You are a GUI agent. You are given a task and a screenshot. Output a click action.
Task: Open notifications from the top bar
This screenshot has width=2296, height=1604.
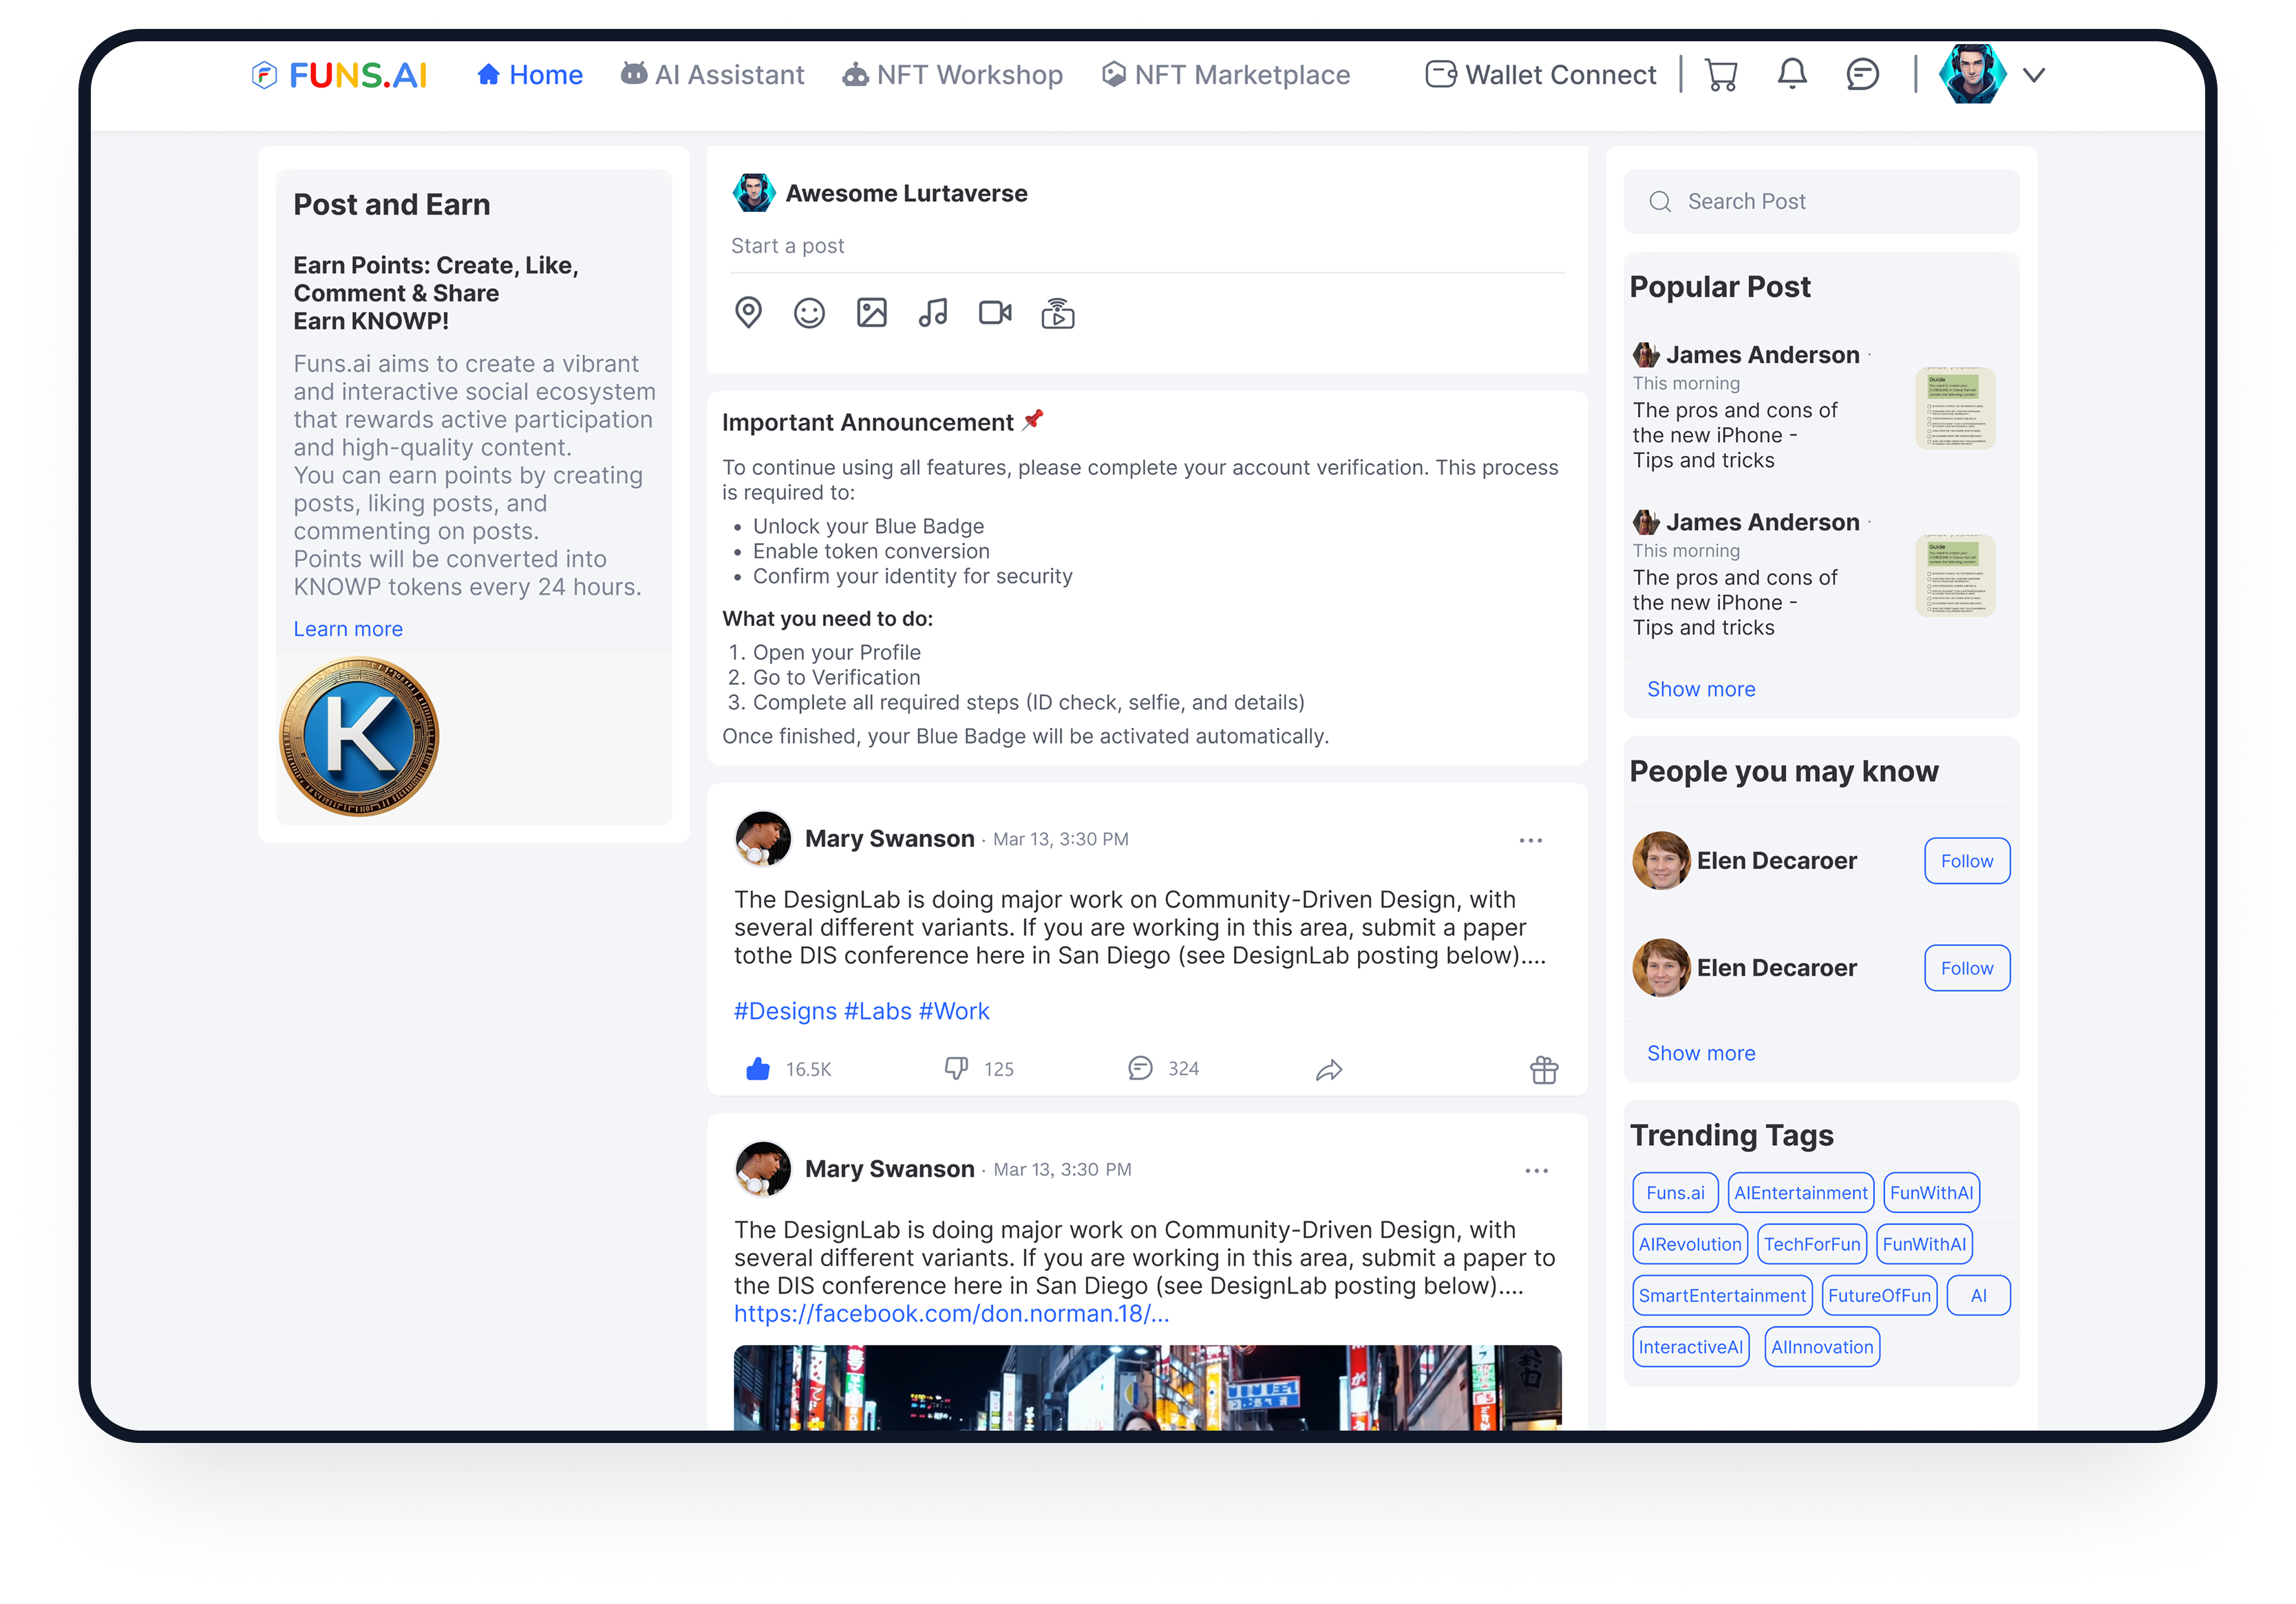[1791, 74]
